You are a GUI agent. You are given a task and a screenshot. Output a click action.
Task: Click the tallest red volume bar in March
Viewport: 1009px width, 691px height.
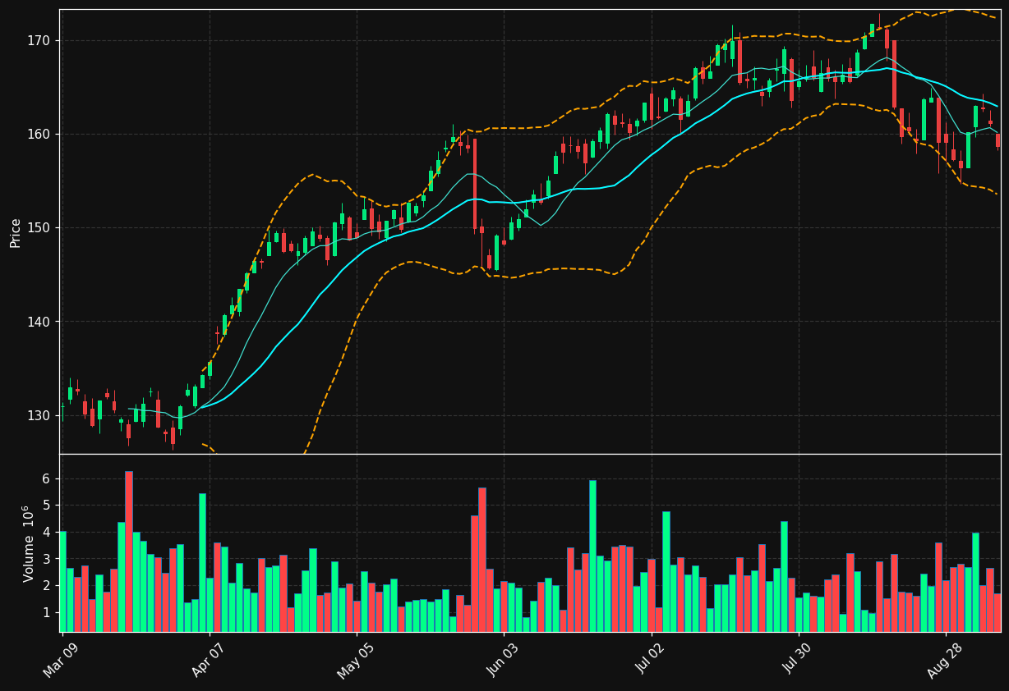pyautogui.click(x=128, y=551)
